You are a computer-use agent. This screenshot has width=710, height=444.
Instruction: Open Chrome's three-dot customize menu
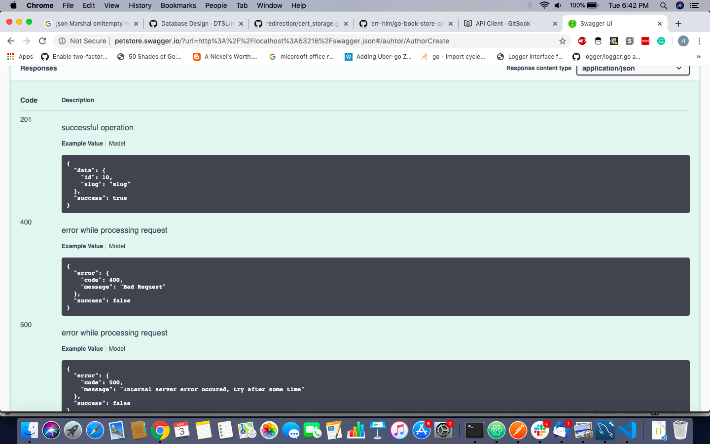pyautogui.click(x=700, y=41)
